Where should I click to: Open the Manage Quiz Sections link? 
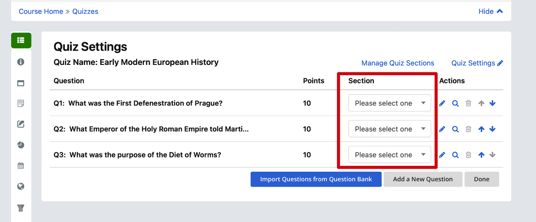[398, 63]
